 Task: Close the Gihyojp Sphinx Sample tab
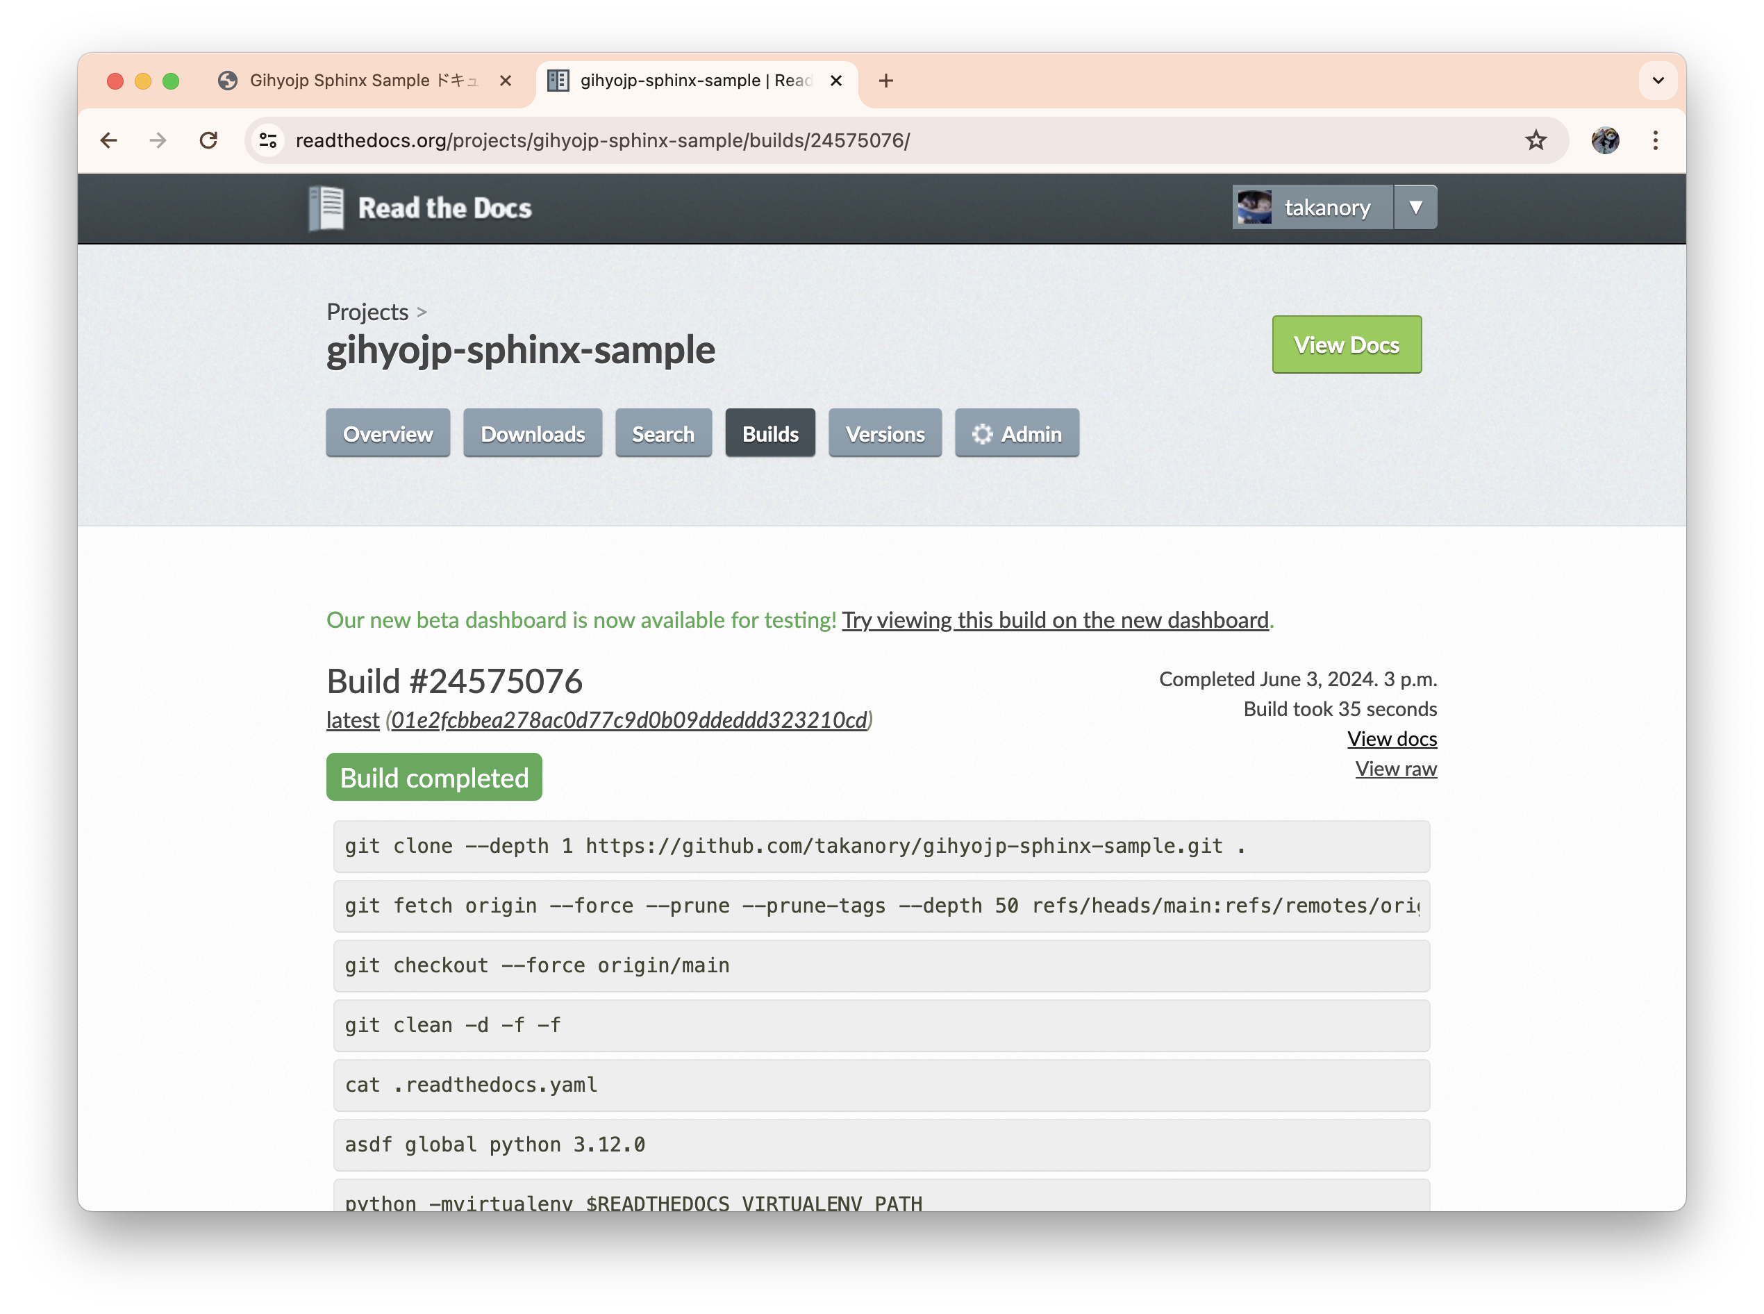(x=505, y=81)
